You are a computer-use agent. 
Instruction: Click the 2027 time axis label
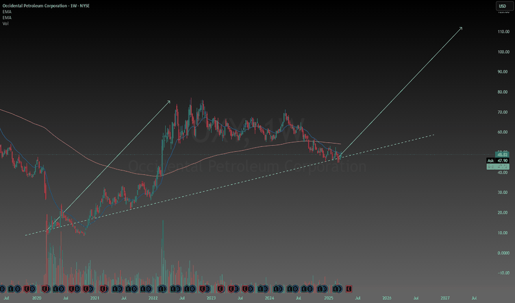(x=445, y=298)
